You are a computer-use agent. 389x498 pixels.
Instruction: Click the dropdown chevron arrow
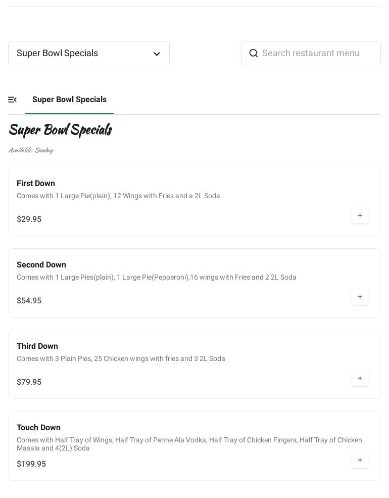[157, 54]
